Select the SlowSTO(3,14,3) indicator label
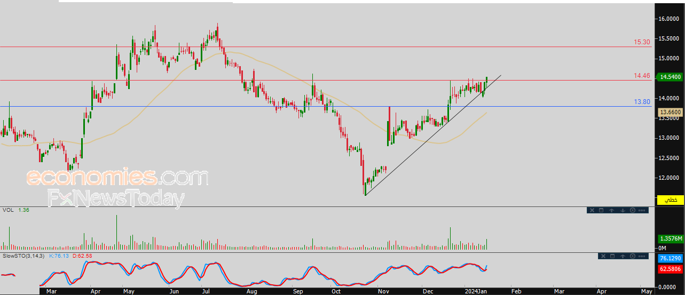 (x=24, y=256)
